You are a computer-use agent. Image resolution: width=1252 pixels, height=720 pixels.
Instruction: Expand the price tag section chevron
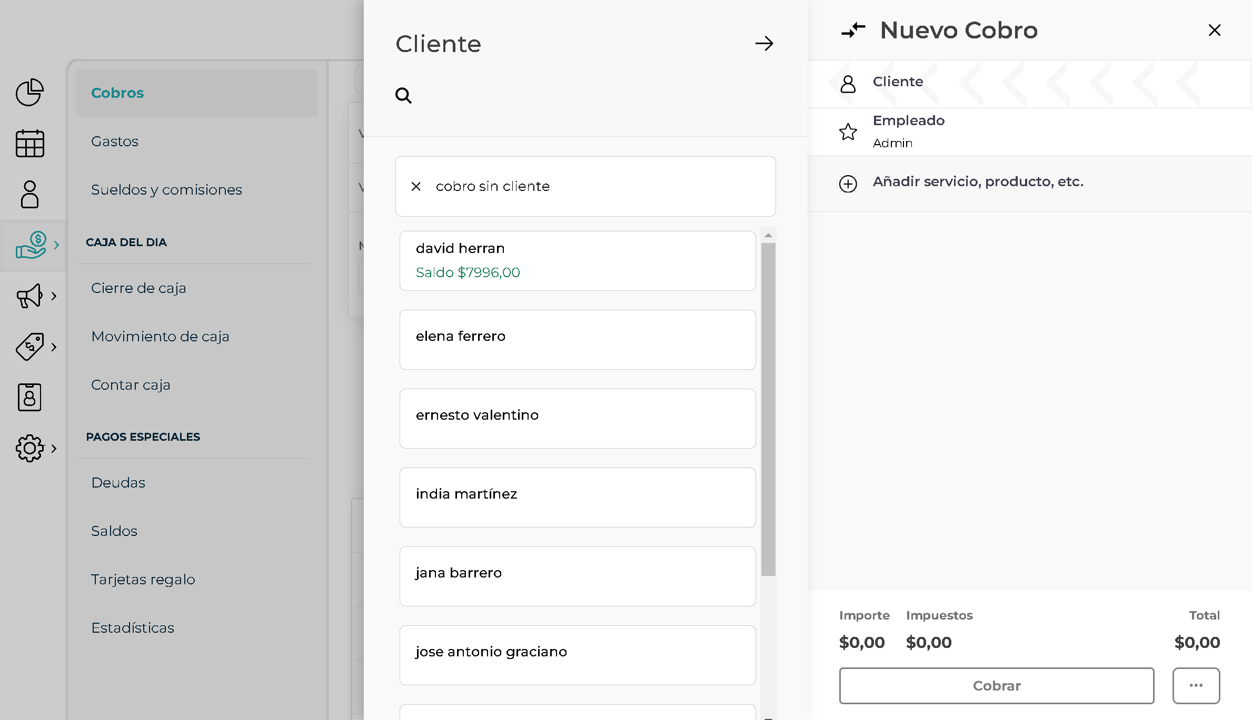click(x=54, y=347)
